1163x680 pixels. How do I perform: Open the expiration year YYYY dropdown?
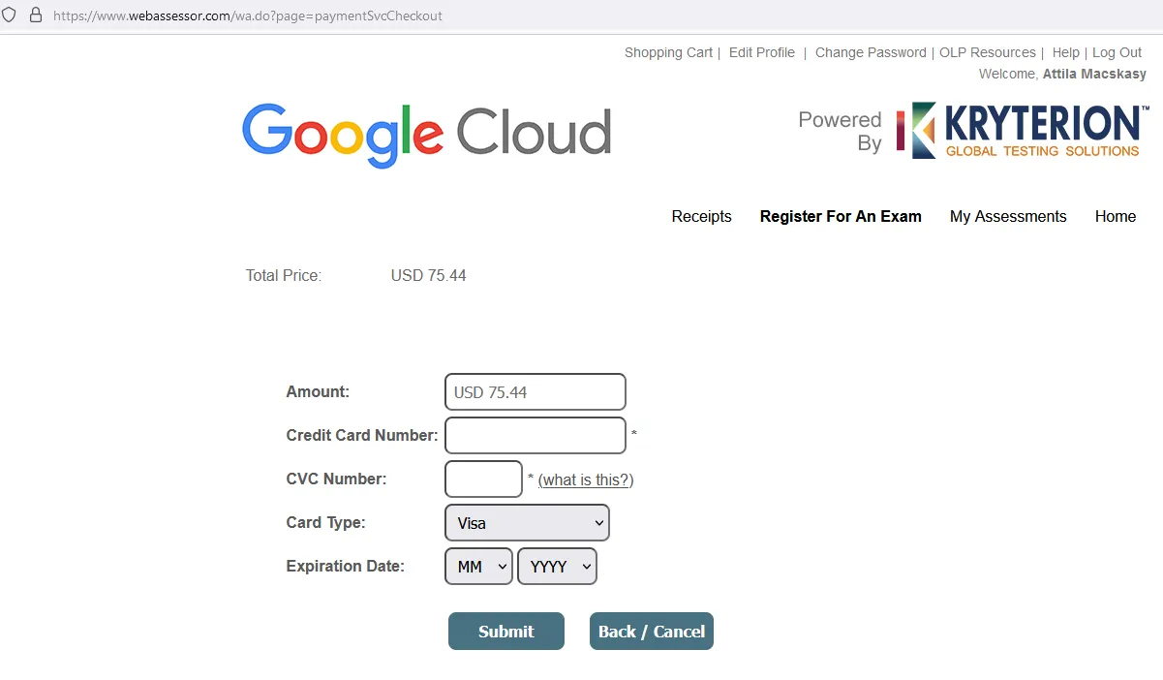coord(557,567)
